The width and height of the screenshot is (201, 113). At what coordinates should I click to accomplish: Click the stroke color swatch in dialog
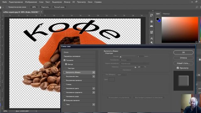(x=112, y=79)
